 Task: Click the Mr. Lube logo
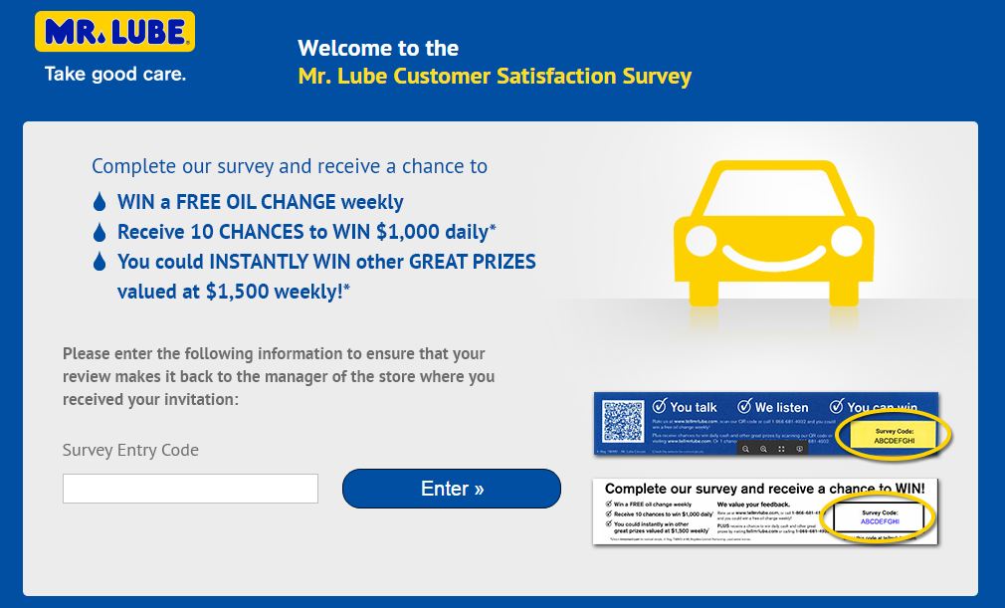tap(114, 32)
